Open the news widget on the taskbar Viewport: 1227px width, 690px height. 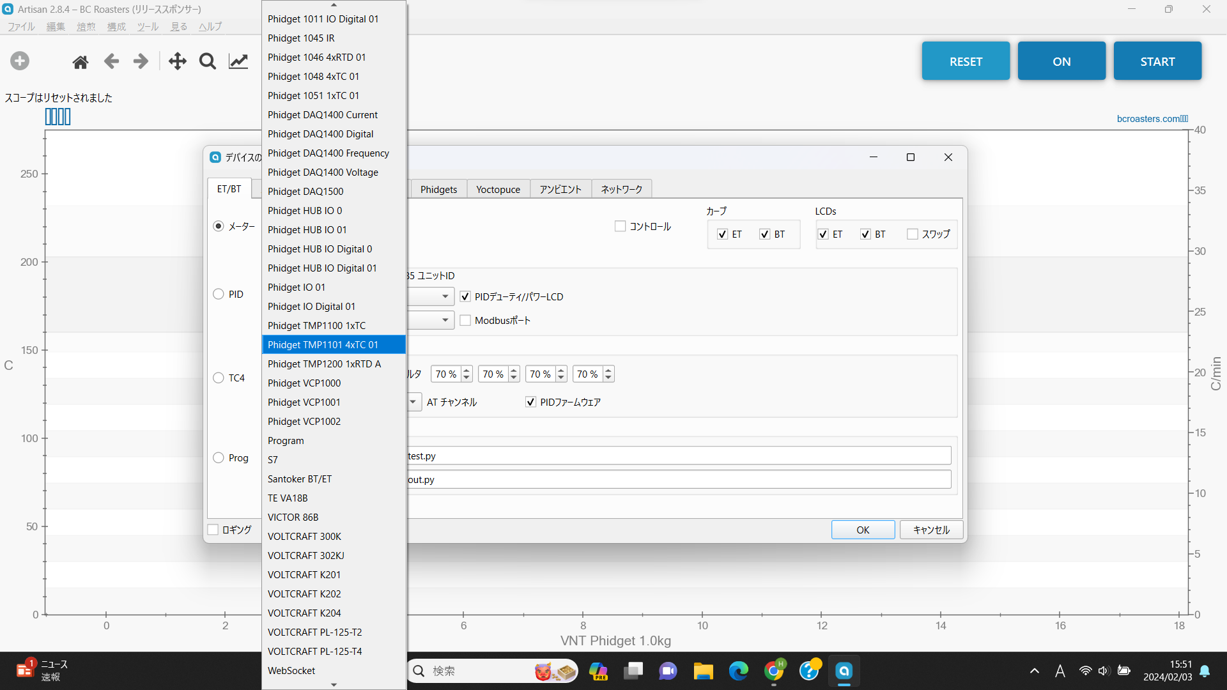[42, 670]
